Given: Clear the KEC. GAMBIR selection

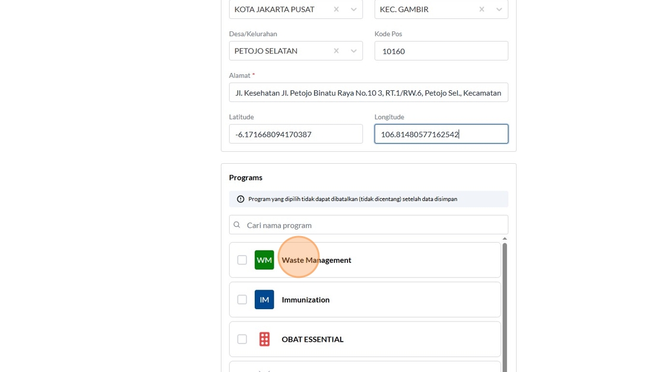Looking at the screenshot, I should click(482, 9).
